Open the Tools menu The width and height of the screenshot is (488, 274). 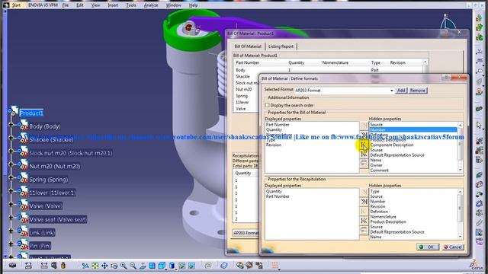point(131,5)
